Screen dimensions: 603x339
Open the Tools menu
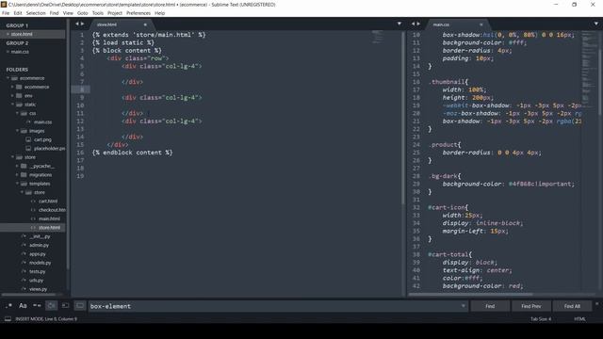[98, 13]
